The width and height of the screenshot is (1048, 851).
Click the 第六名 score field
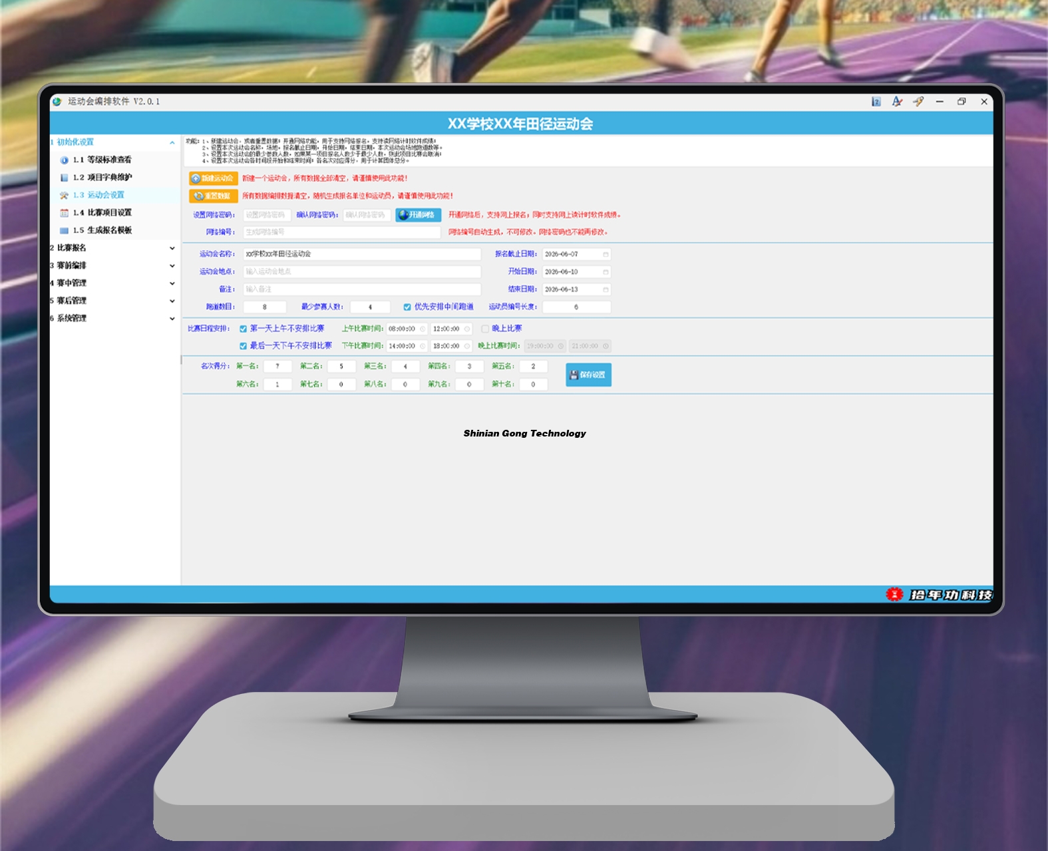pyautogui.click(x=277, y=385)
